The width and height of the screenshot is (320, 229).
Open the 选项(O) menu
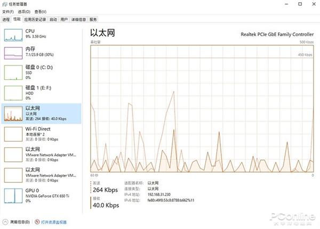pyautogui.click(x=24, y=12)
